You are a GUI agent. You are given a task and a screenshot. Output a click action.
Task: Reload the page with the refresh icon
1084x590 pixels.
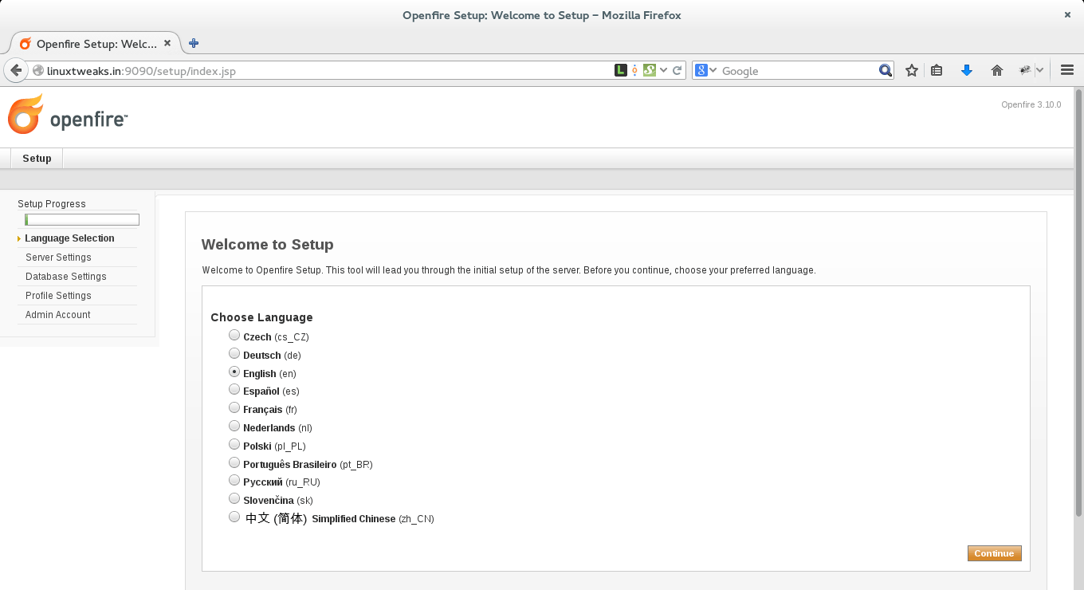(677, 70)
